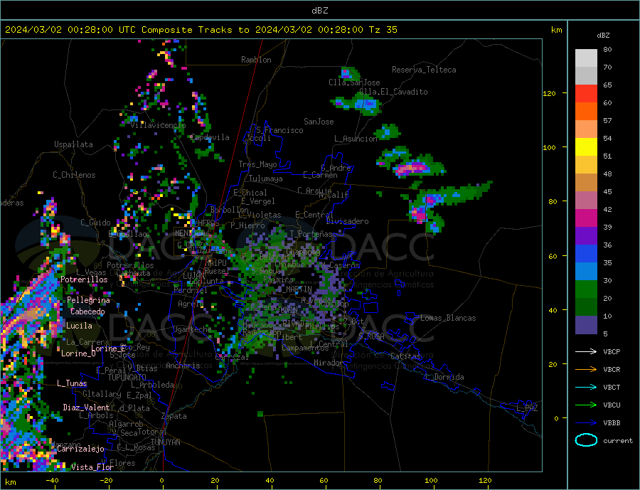640x490 pixels.
Task: Click the 65 dBZ red color swatch
Action: coord(586,93)
